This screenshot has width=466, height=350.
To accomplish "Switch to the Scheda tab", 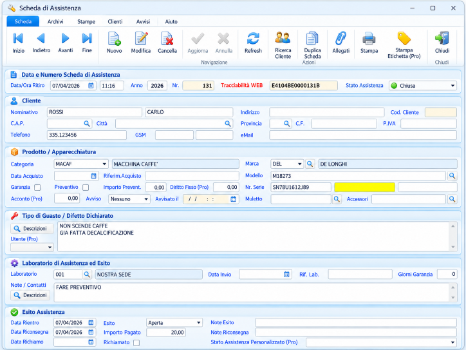I will pyautogui.click(x=23, y=21).
